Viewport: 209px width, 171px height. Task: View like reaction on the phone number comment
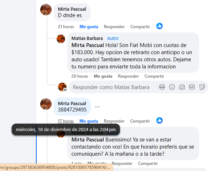pos(160,120)
